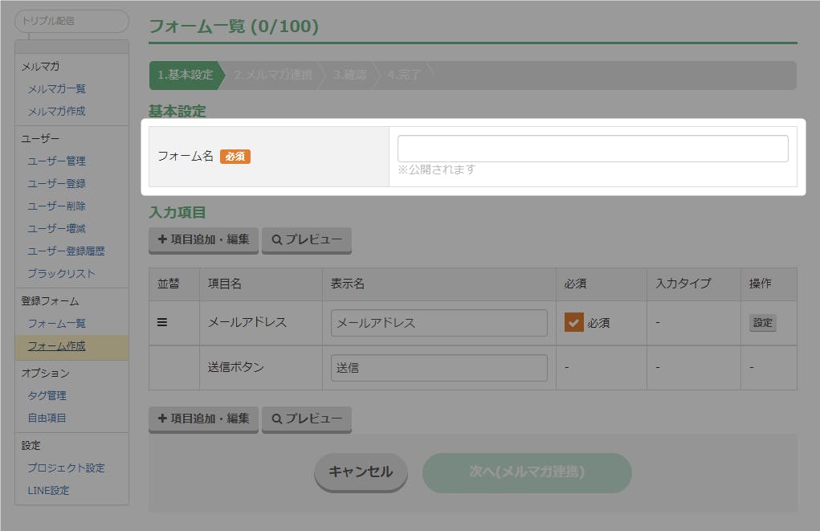820x531 pixels.
Task: Open ユーザー増減 link
Action: (56, 229)
